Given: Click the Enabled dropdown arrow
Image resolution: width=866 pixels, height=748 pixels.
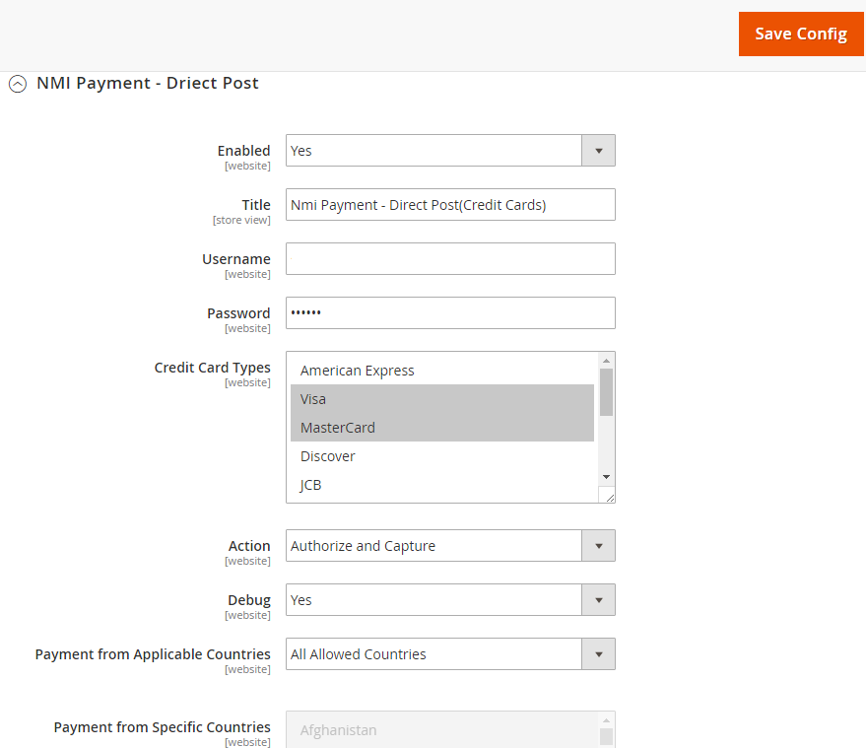Looking at the screenshot, I should pos(598,150).
